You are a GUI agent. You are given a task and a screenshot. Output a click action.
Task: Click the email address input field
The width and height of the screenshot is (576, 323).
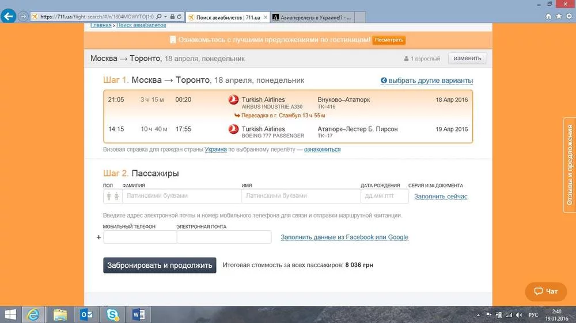click(224, 237)
